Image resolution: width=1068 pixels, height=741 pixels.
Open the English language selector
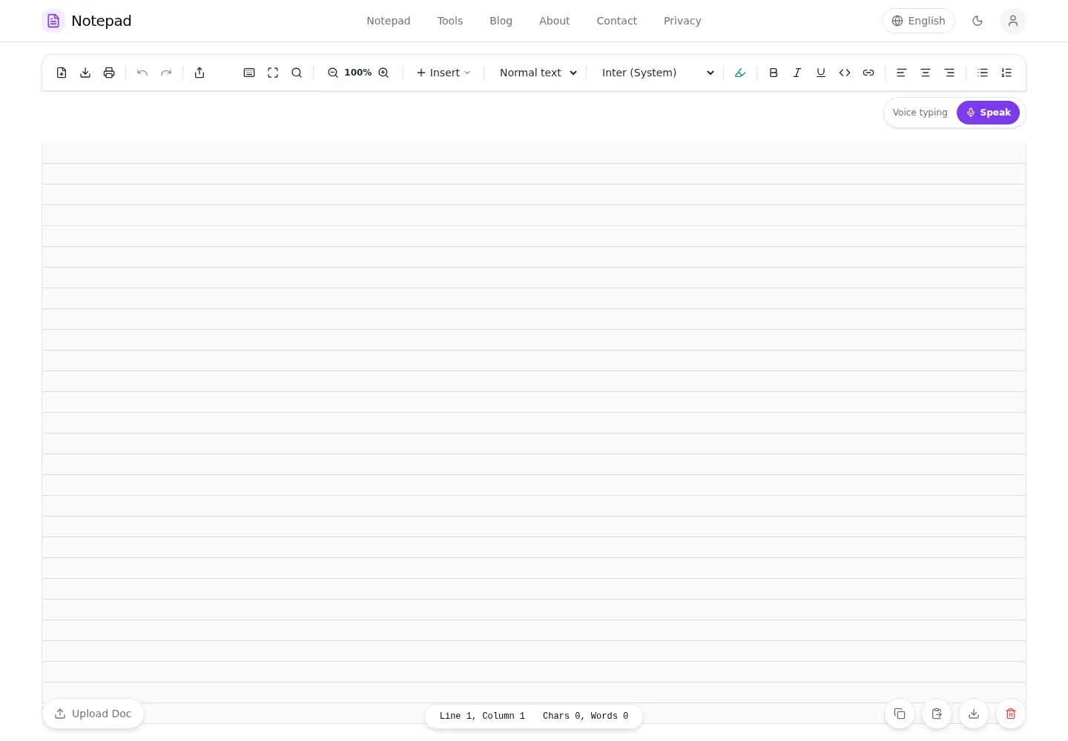click(918, 21)
